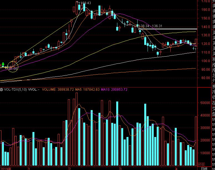Screen dimensions: 215x170
Task: Click the orange MA5: 187842.63 value
Action: coord(87,90)
